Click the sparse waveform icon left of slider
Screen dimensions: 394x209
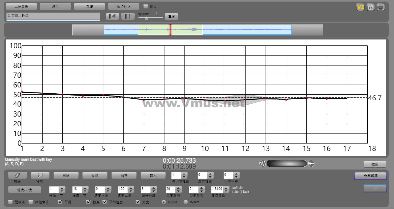coord(262,163)
